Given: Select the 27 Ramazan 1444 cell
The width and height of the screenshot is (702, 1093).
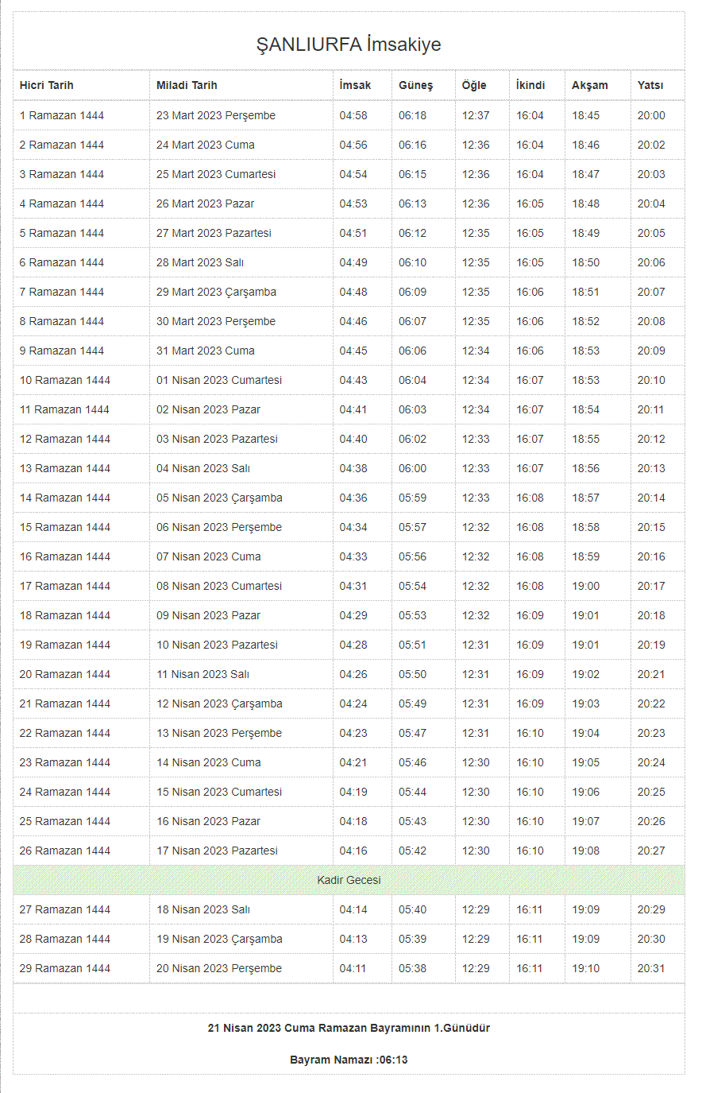Looking at the screenshot, I should point(65,909).
